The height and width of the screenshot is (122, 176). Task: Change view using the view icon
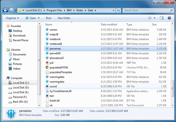pos(150,18)
